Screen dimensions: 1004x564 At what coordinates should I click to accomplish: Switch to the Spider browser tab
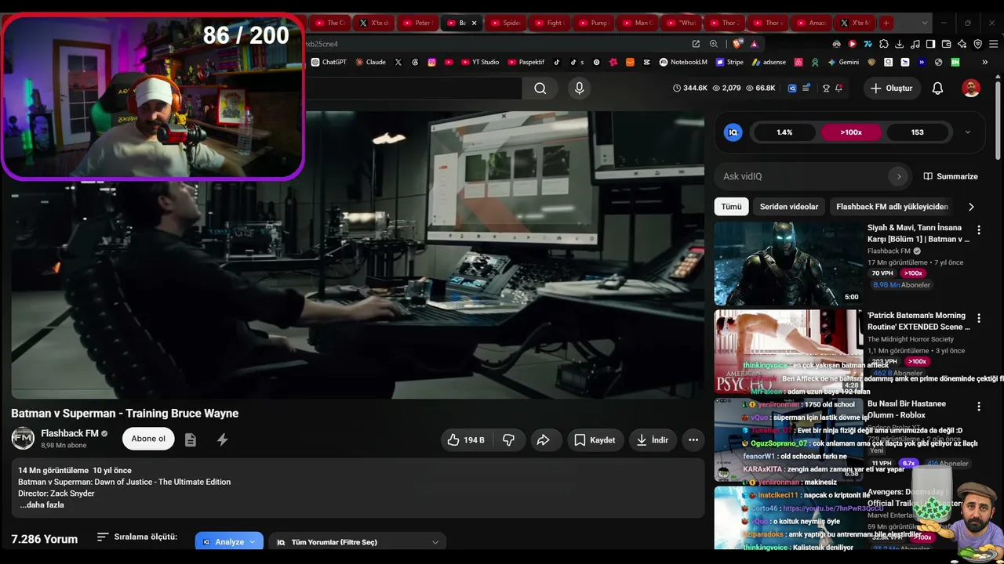(507, 23)
